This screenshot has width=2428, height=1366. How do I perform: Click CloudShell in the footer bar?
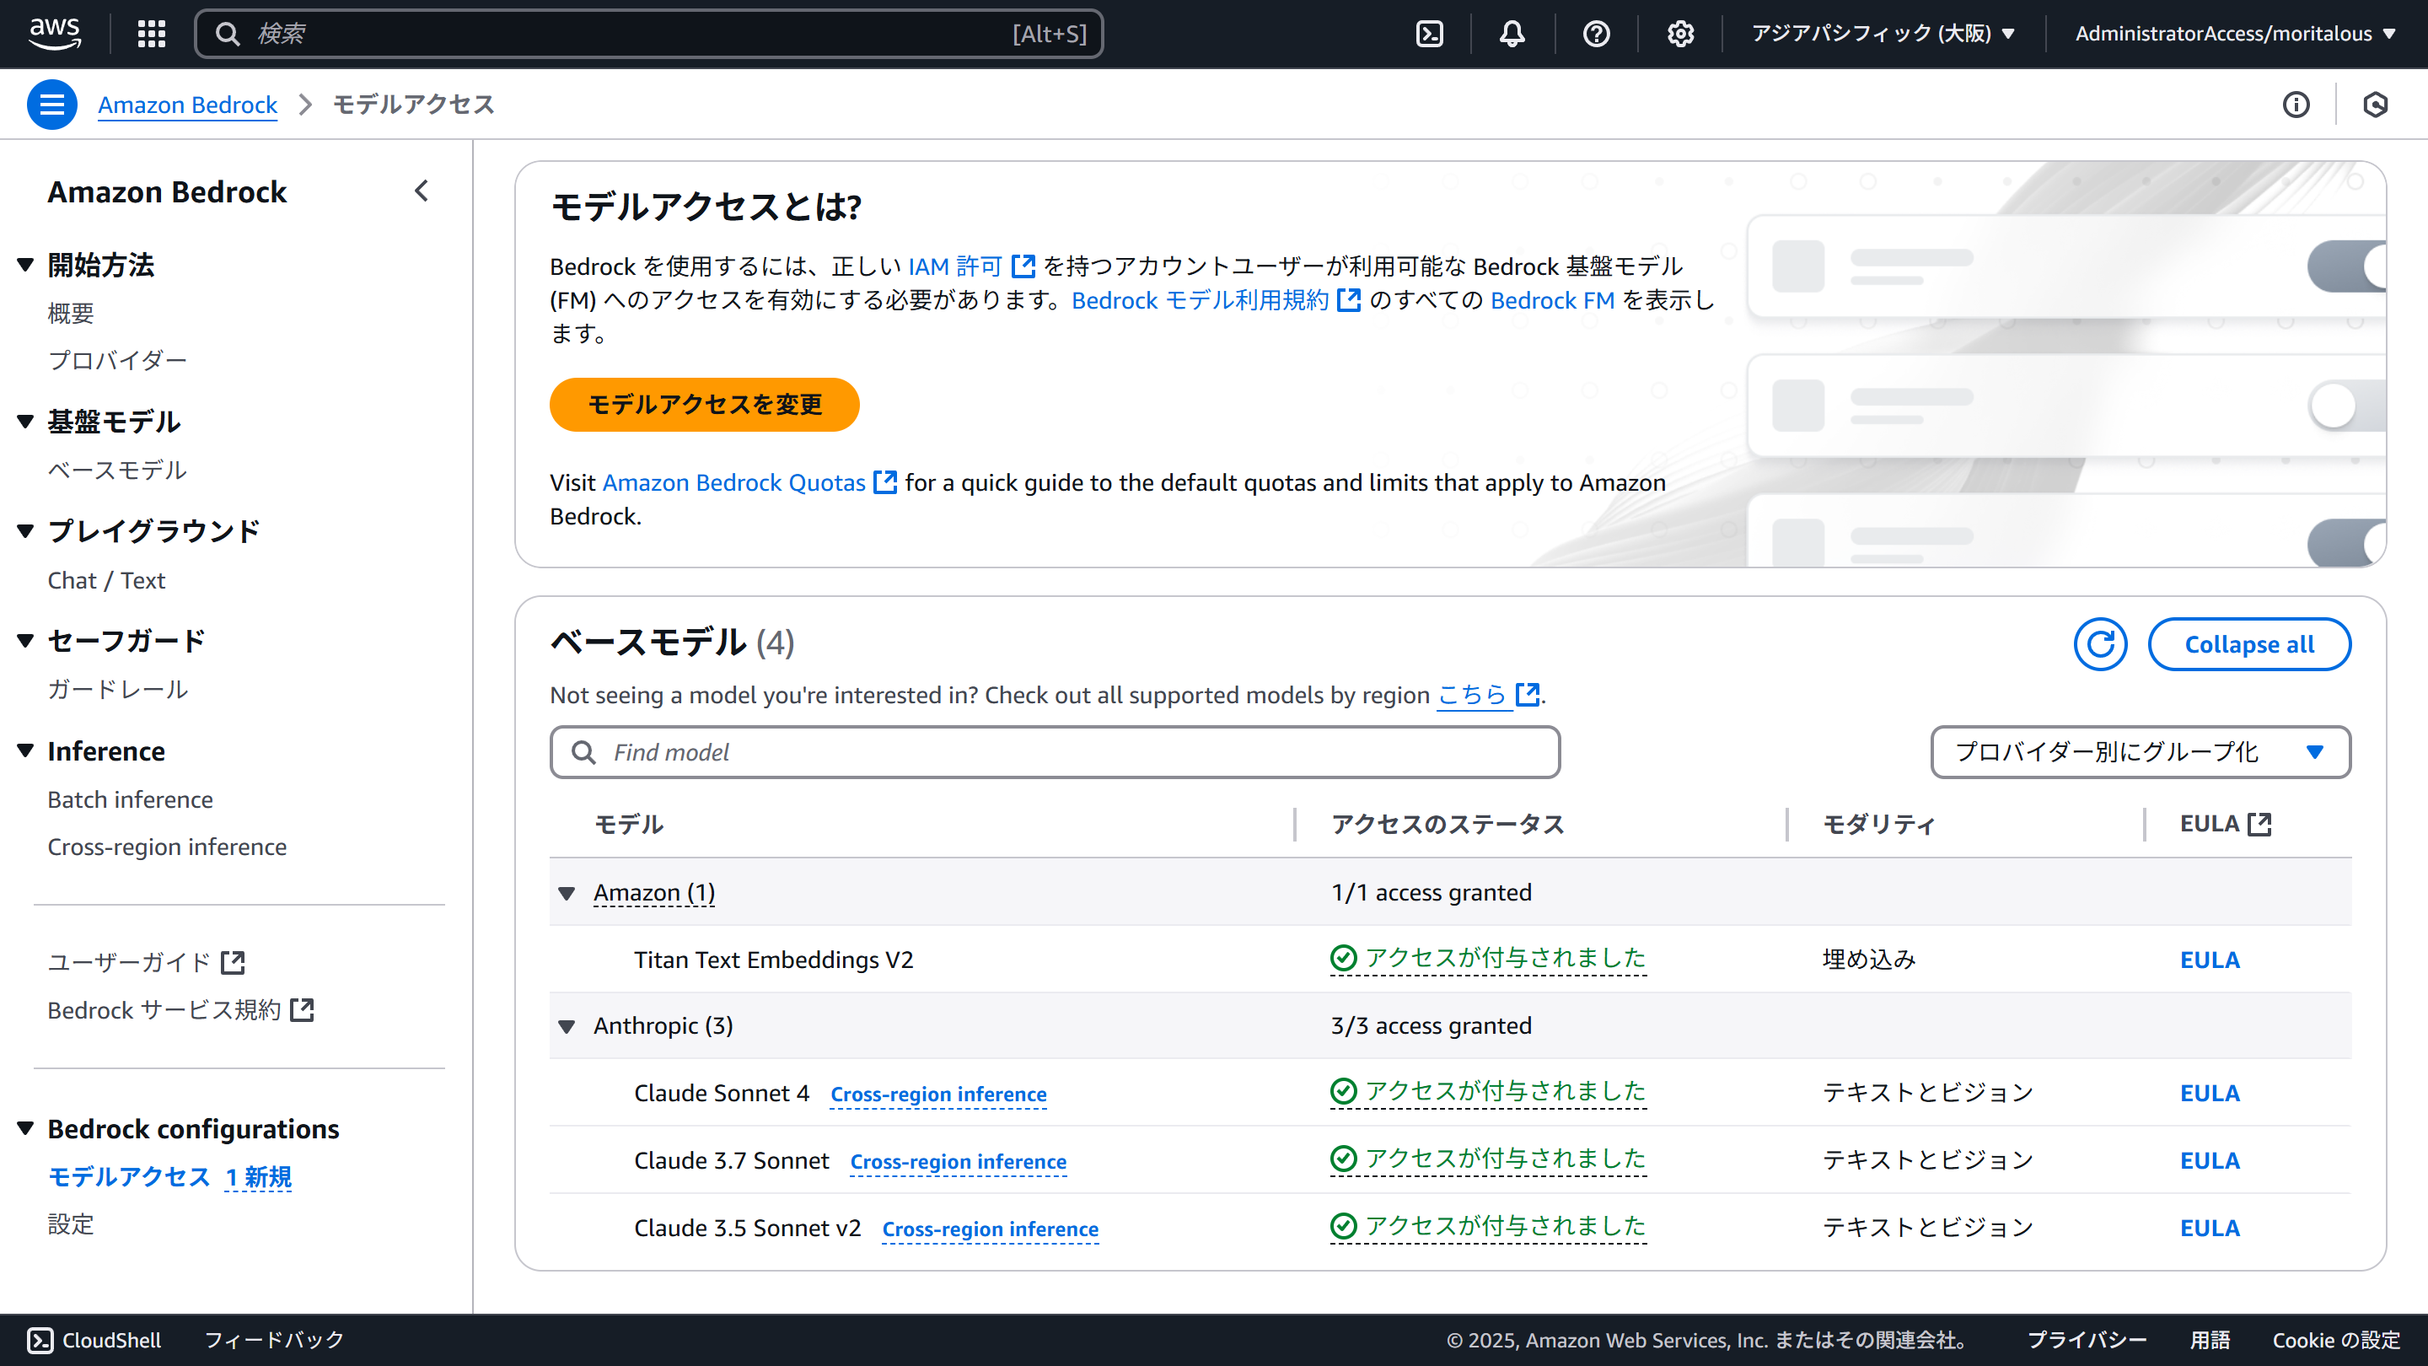[94, 1340]
